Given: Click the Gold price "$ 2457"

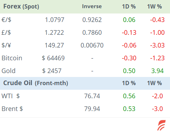Looking at the screenshot, I should pos(52,71).
